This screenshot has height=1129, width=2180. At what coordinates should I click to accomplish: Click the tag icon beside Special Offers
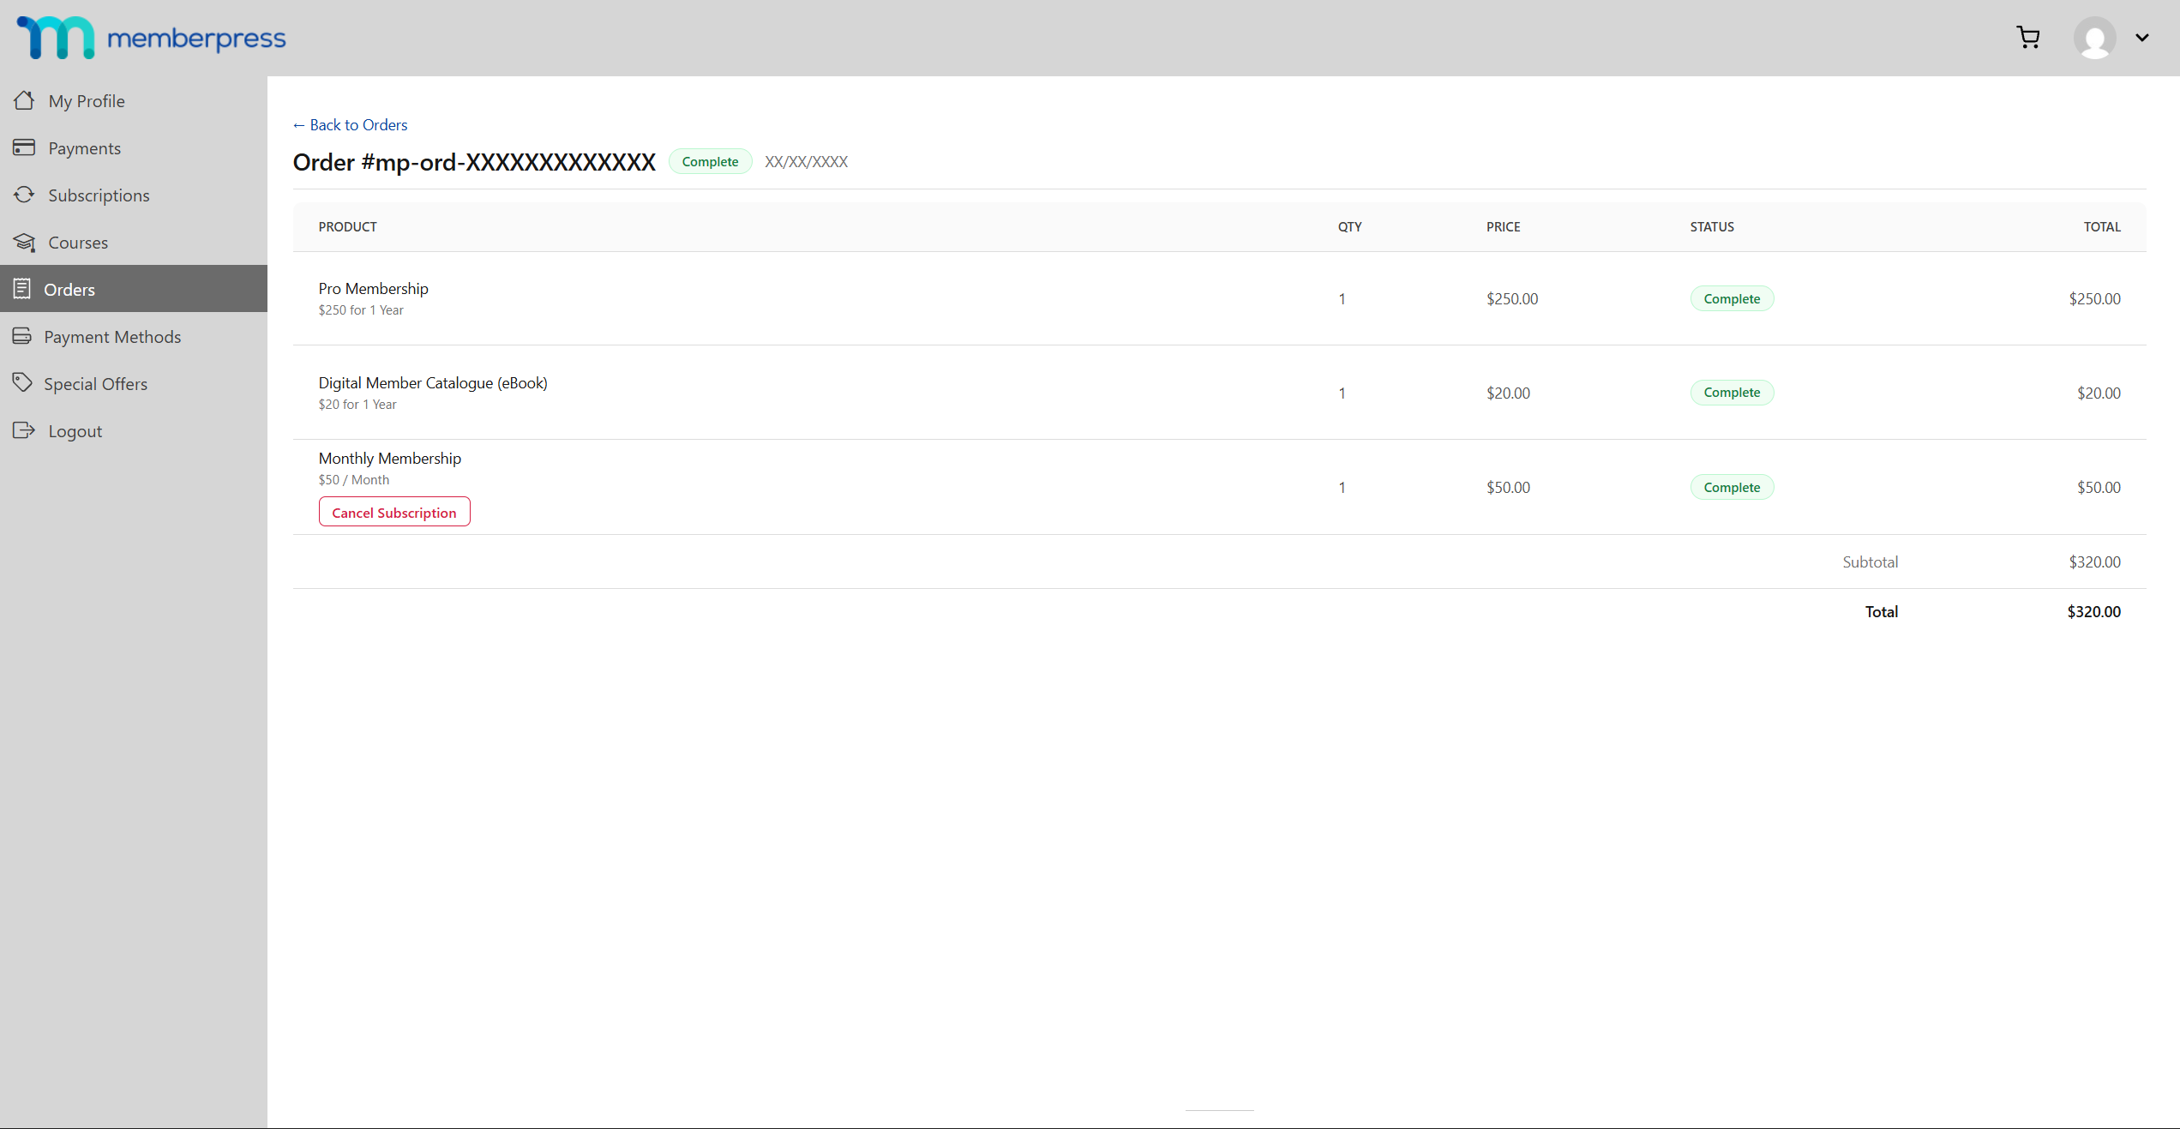coord(22,382)
